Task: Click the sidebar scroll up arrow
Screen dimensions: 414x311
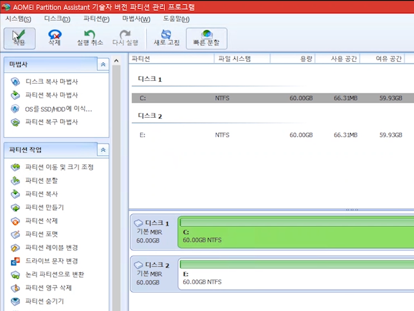Action: (116, 61)
